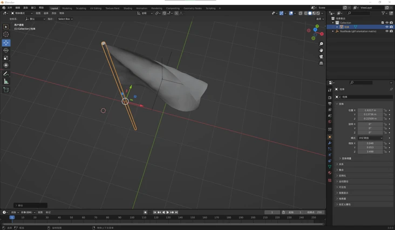Jump to the last frame button
This screenshot has height=230, width=395.
176,212
